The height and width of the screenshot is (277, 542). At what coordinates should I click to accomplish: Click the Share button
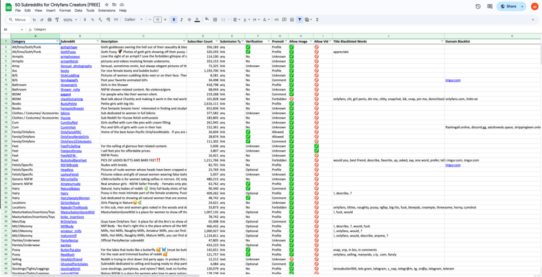[x=508, y=6]
